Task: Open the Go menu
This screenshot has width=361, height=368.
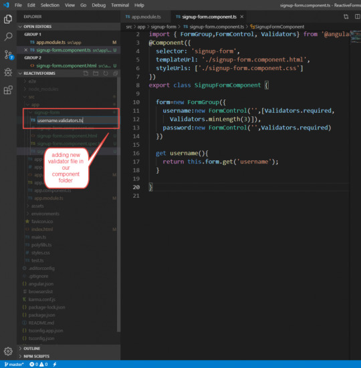Action: click(84, 5)
